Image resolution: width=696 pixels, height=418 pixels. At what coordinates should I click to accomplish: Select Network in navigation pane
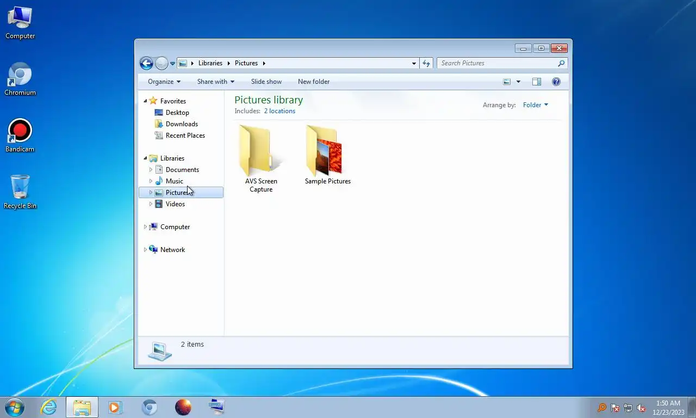pos(172,250)
